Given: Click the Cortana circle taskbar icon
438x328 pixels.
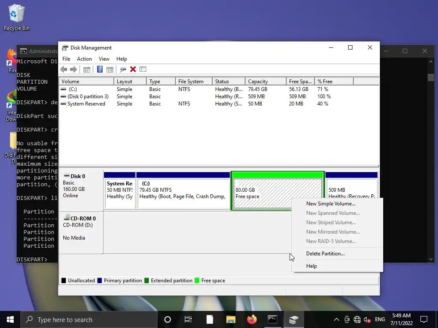Looking at the screenshot, I should (x=168, y=319).
